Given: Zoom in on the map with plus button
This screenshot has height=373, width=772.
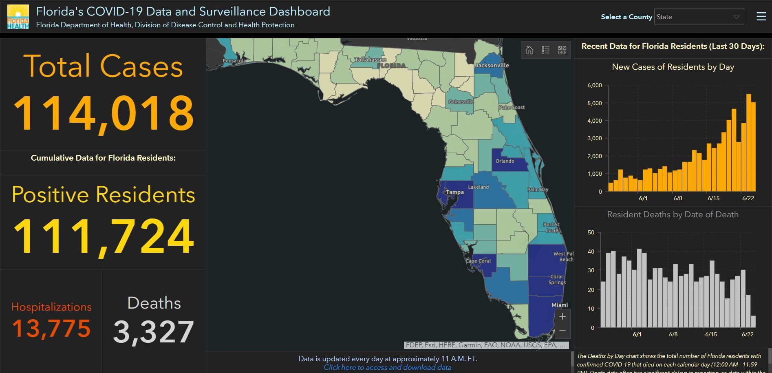Looking at the screenshot, I should coord(562,316).
